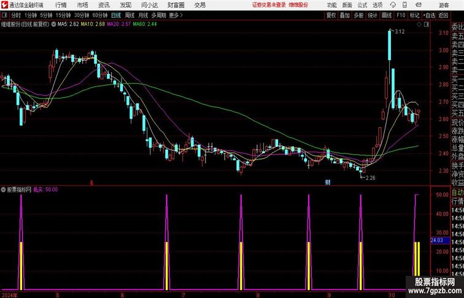The height and width of the screenshot is (298, 464).
Task: Open the 版面 menu
Action: [x=347, y=5]
